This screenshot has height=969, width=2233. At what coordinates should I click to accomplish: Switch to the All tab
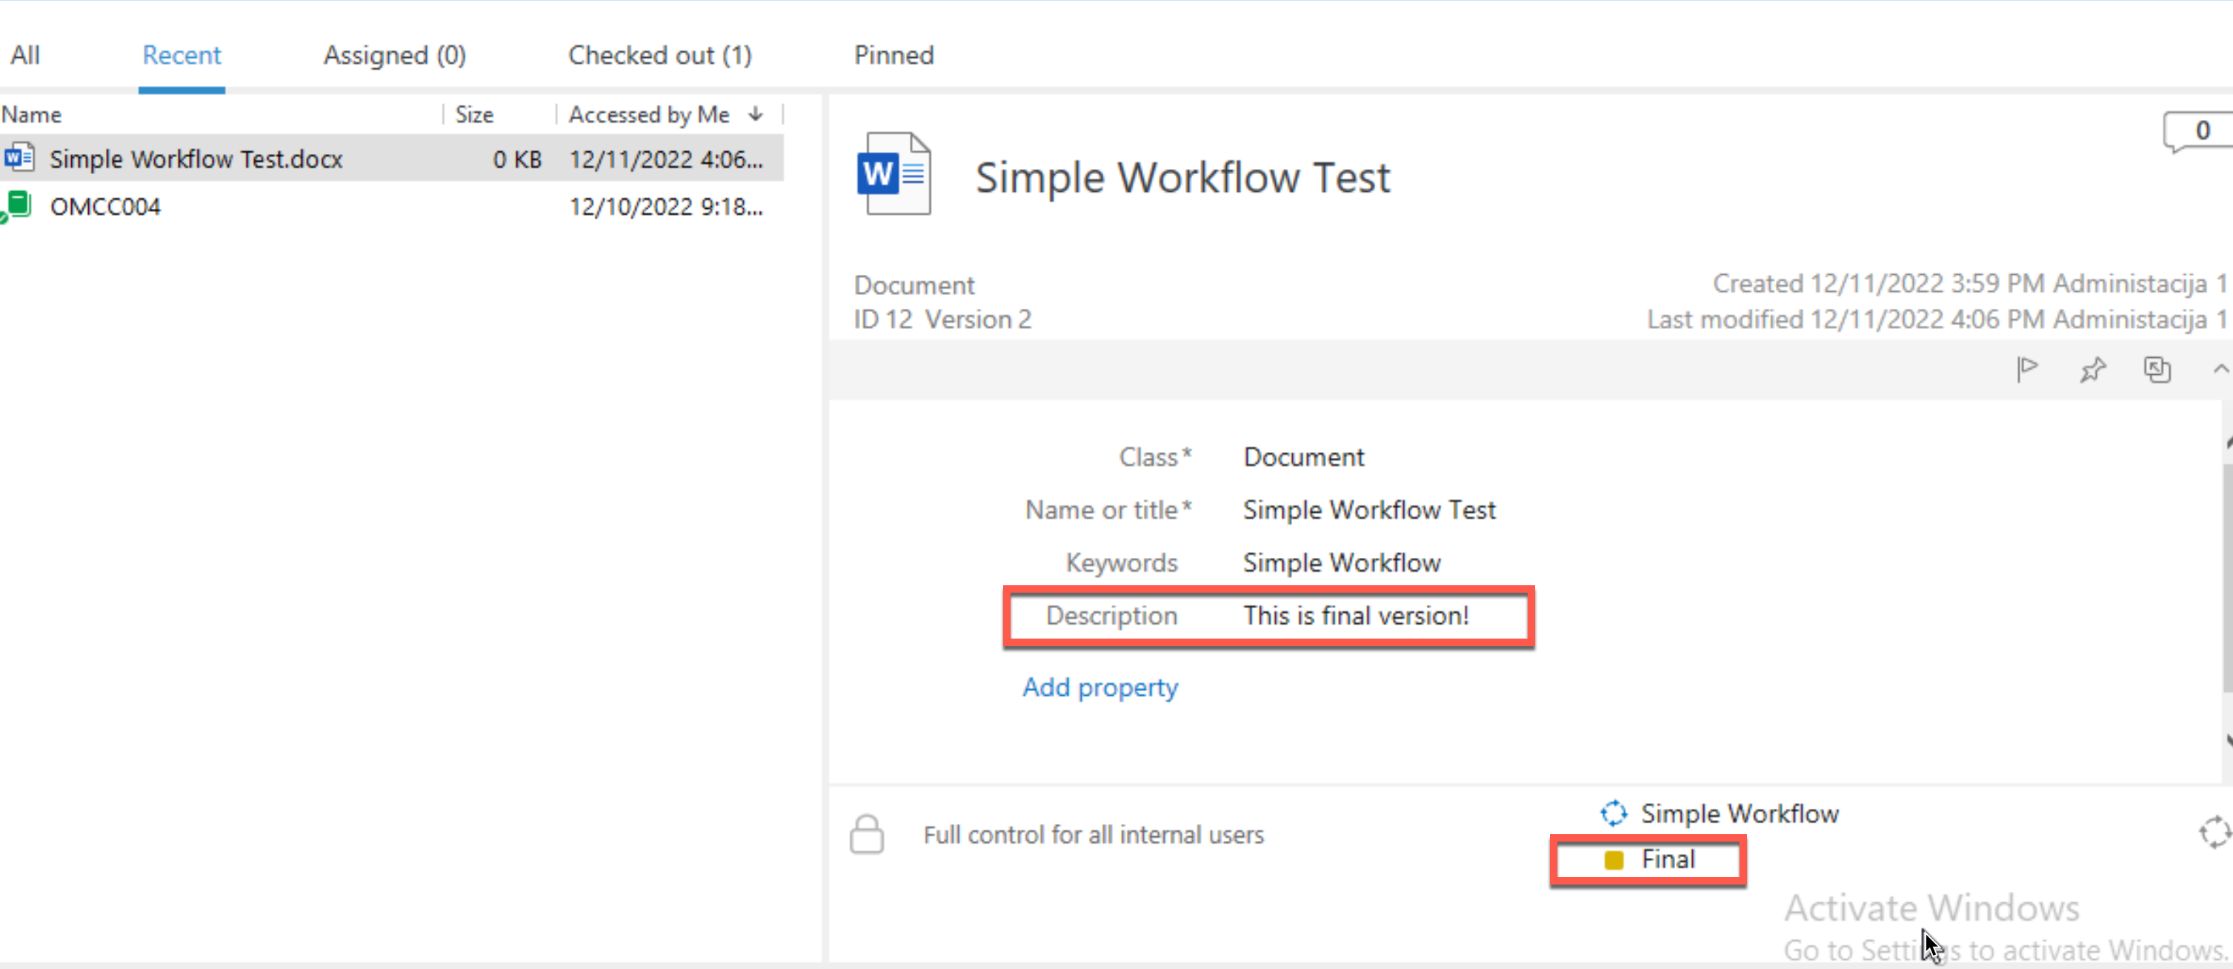pyautogui.click(x=25, y=55)
